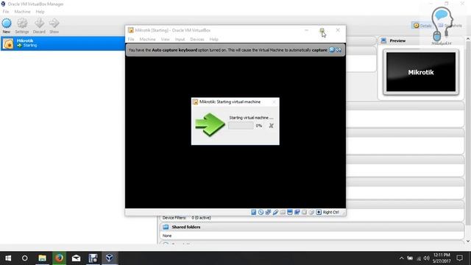
Task: Open Firefox from the taskbar
Action: (x=59, y=258)
